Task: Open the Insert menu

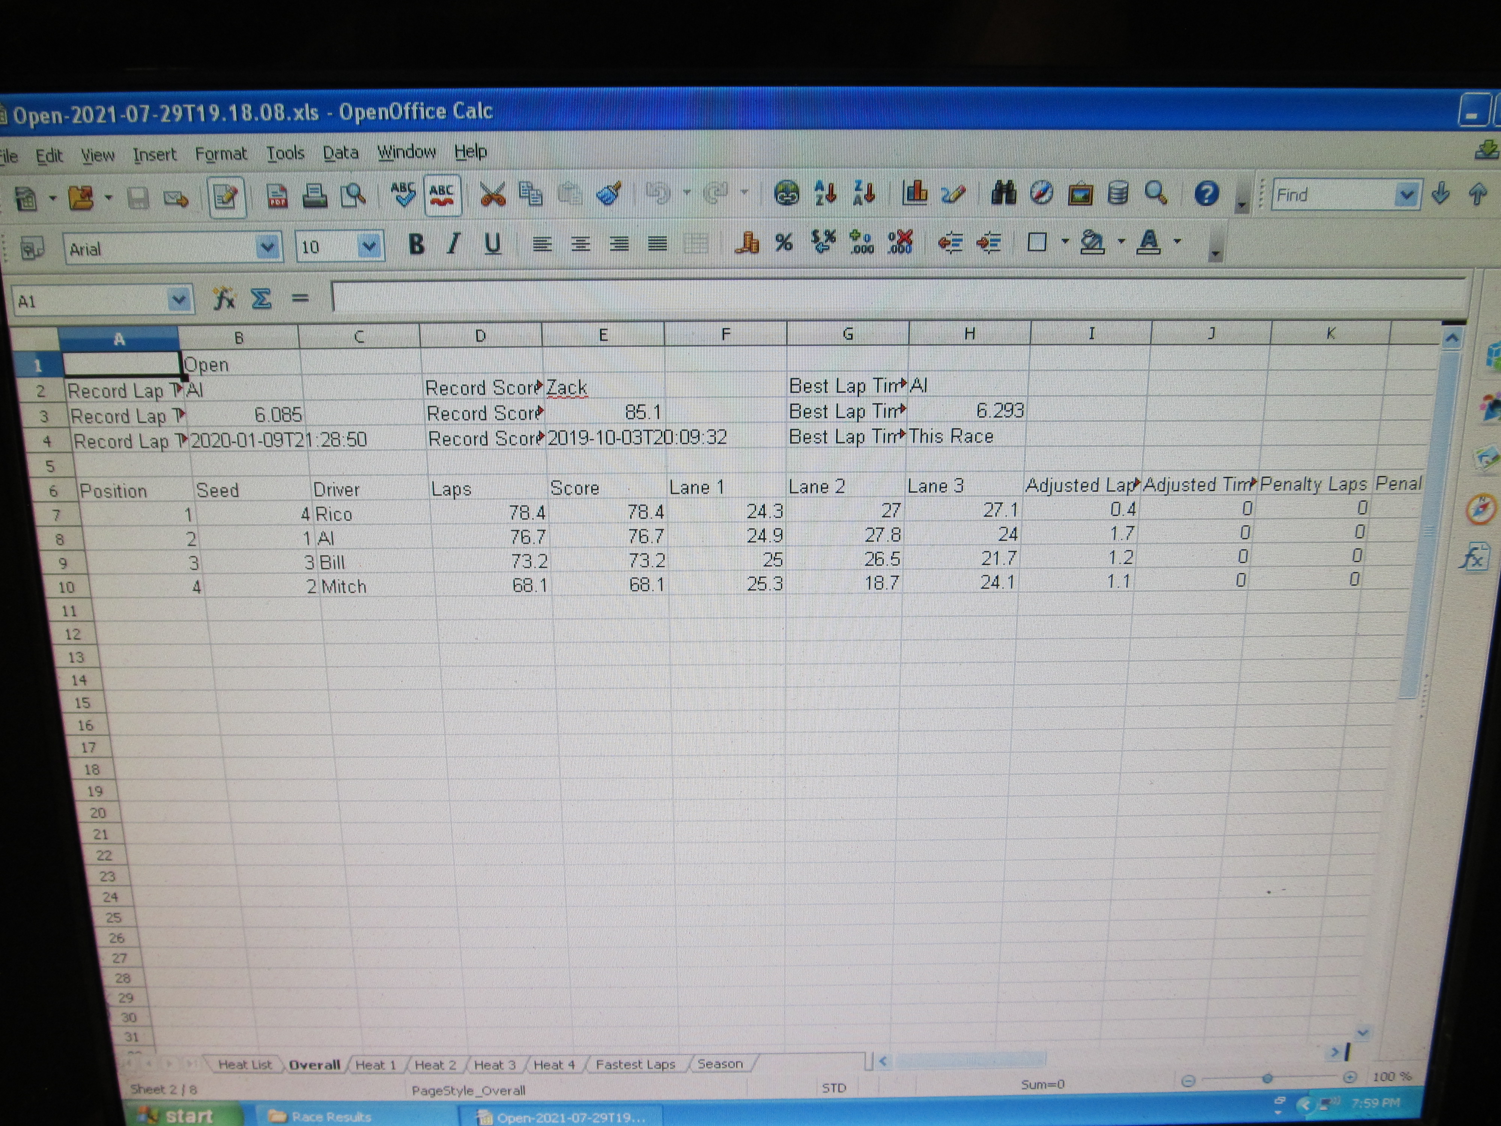Action: 154,155
